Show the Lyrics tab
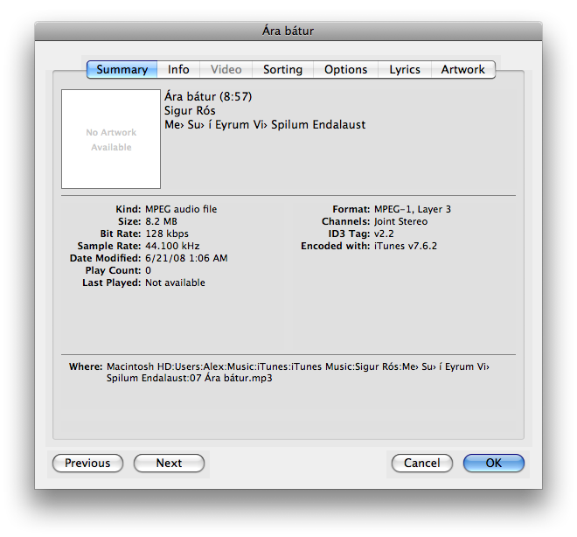 click(x=405, y=70)
